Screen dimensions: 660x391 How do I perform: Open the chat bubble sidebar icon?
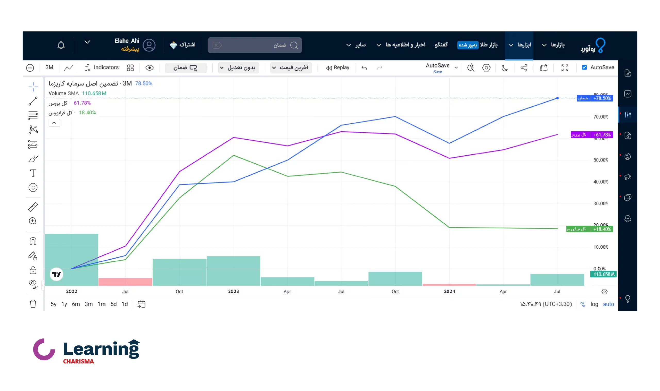coord(628,198)
